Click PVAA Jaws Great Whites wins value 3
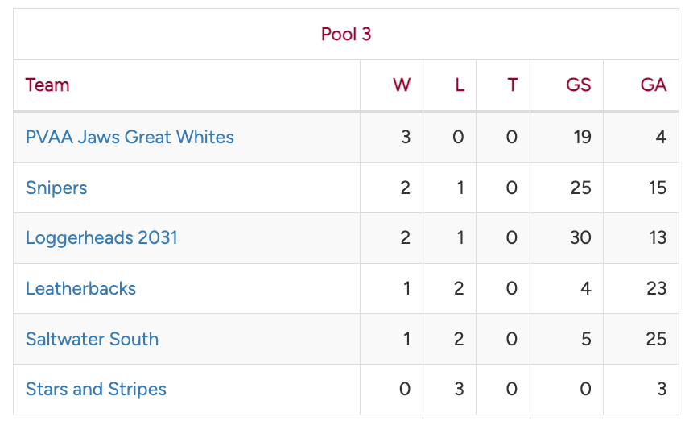 coord(406,137)
